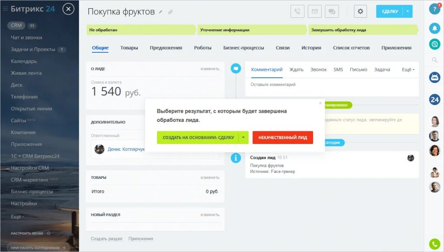Screen dimensions: 444x252
Task: Click the author avatar in Создан лид entry
Action: pyautogui.click(x=411, y=158)
